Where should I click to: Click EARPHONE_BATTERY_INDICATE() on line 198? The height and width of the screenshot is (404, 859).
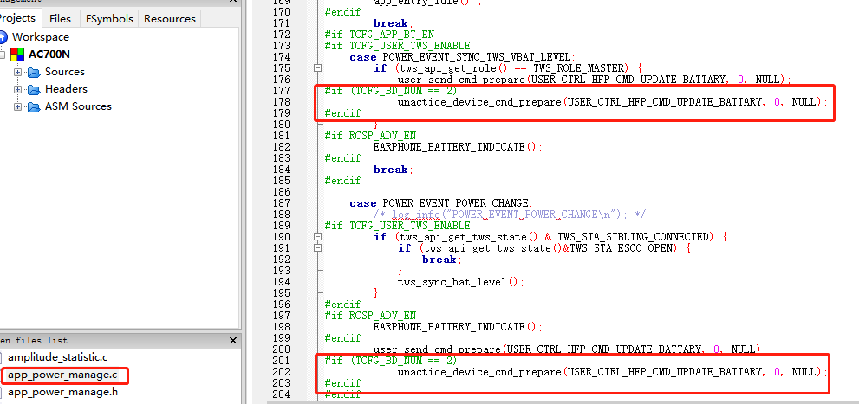pyautogui.click(x=458, y=327)
